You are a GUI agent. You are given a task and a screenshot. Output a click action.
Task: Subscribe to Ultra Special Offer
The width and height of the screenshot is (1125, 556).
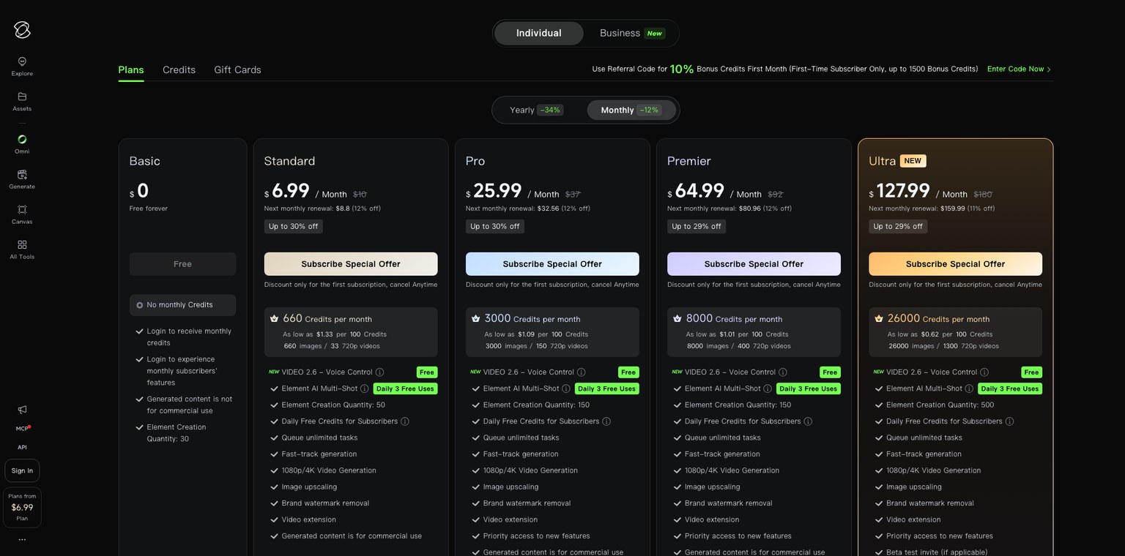coord(955,264)
